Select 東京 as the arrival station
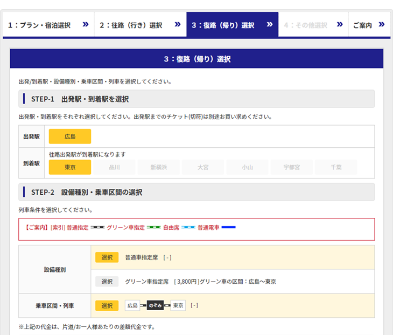Viewport: 393px width, 335px height. 70,167
